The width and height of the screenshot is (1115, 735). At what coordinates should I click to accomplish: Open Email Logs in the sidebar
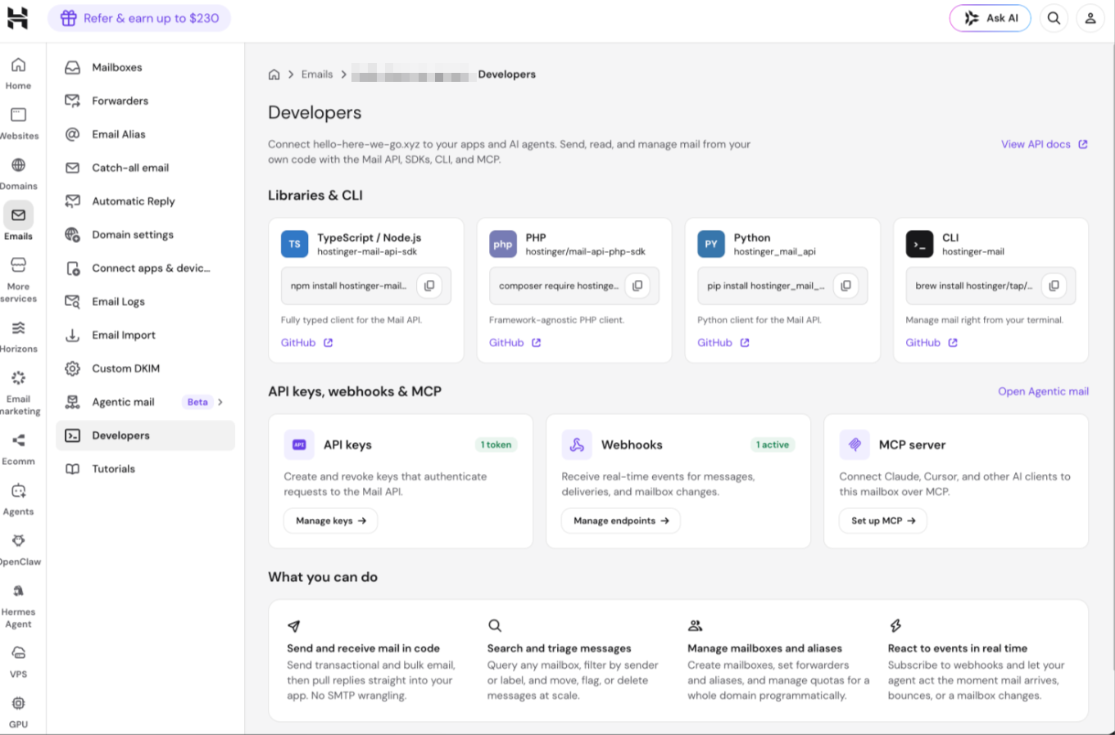click(145, 302)
